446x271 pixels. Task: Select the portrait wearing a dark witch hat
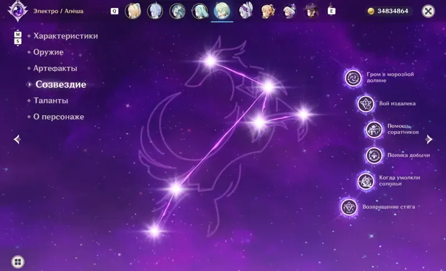[x=312, y=11]
